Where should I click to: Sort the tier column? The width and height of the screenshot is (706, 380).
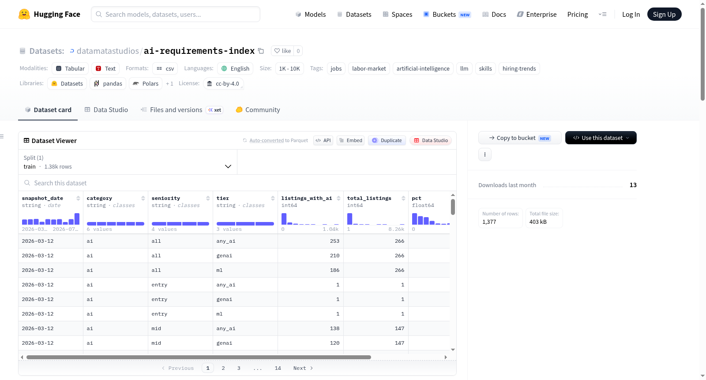pos(273,199)
